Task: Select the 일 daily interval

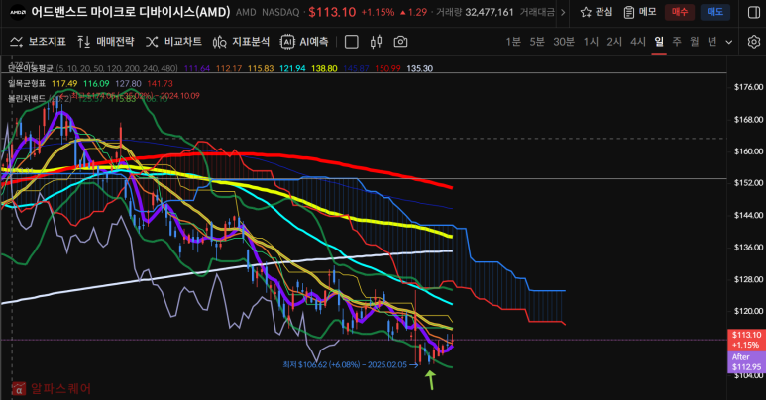Action: pyautogui.click(x=659, y=42)
